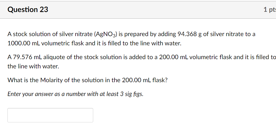Click the "79.576 mL" aliquot volume
This screenshot has width=276, height=128.
point(27,57)
